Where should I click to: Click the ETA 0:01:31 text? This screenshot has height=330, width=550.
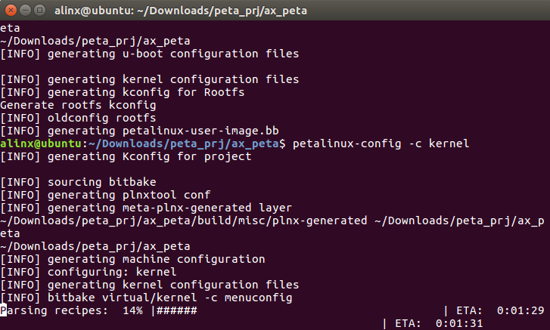pyautogui.click(x=439, y=323)
